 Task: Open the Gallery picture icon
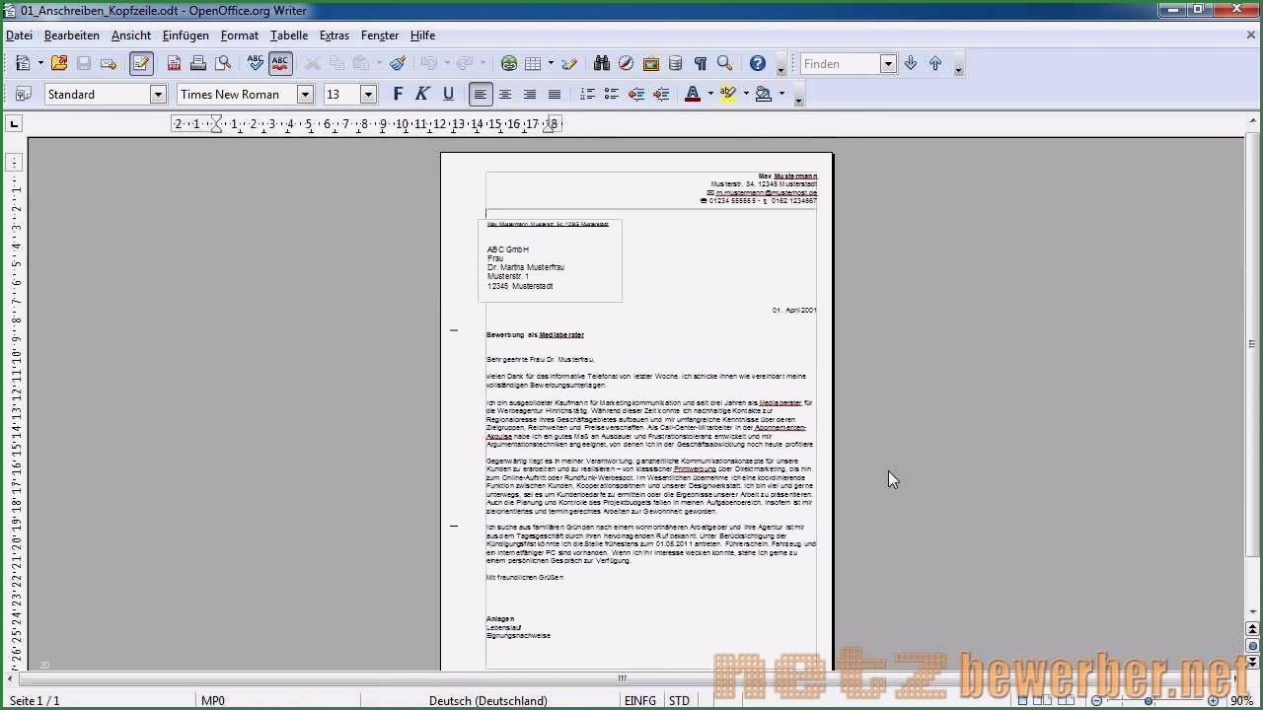point(651,64)
